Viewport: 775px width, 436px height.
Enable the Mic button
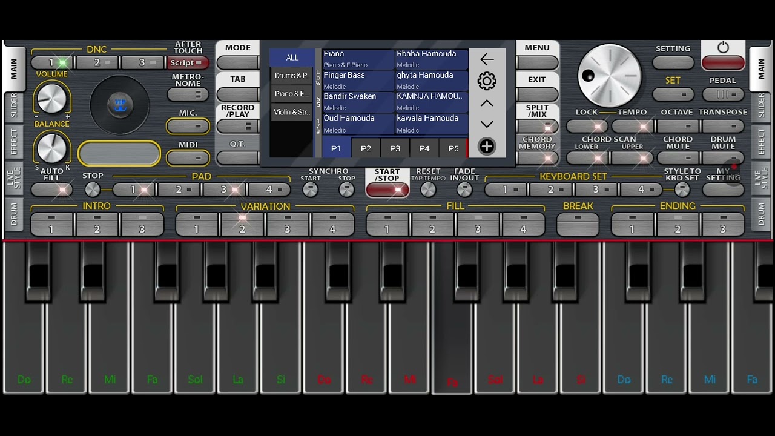coord(188,126)
